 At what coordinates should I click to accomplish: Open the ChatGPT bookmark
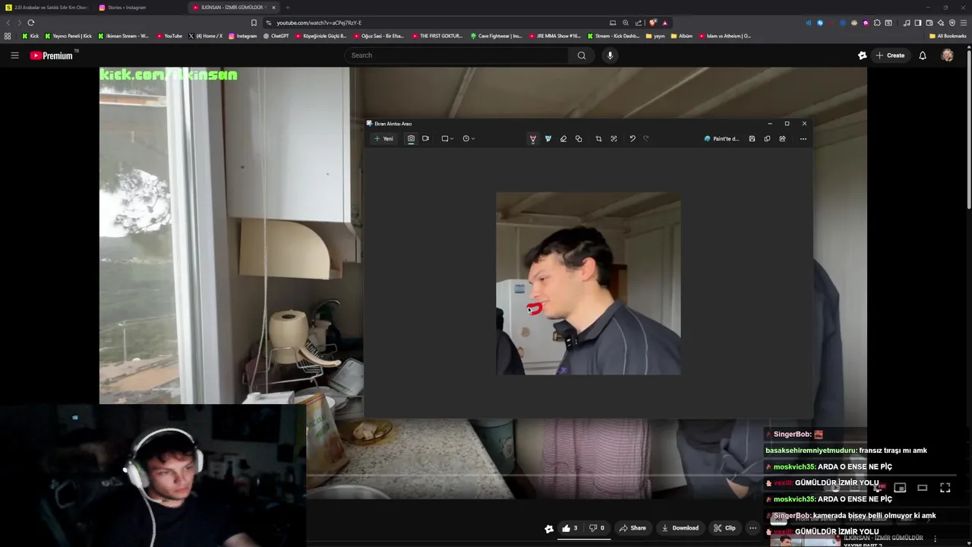pos(276,36)
